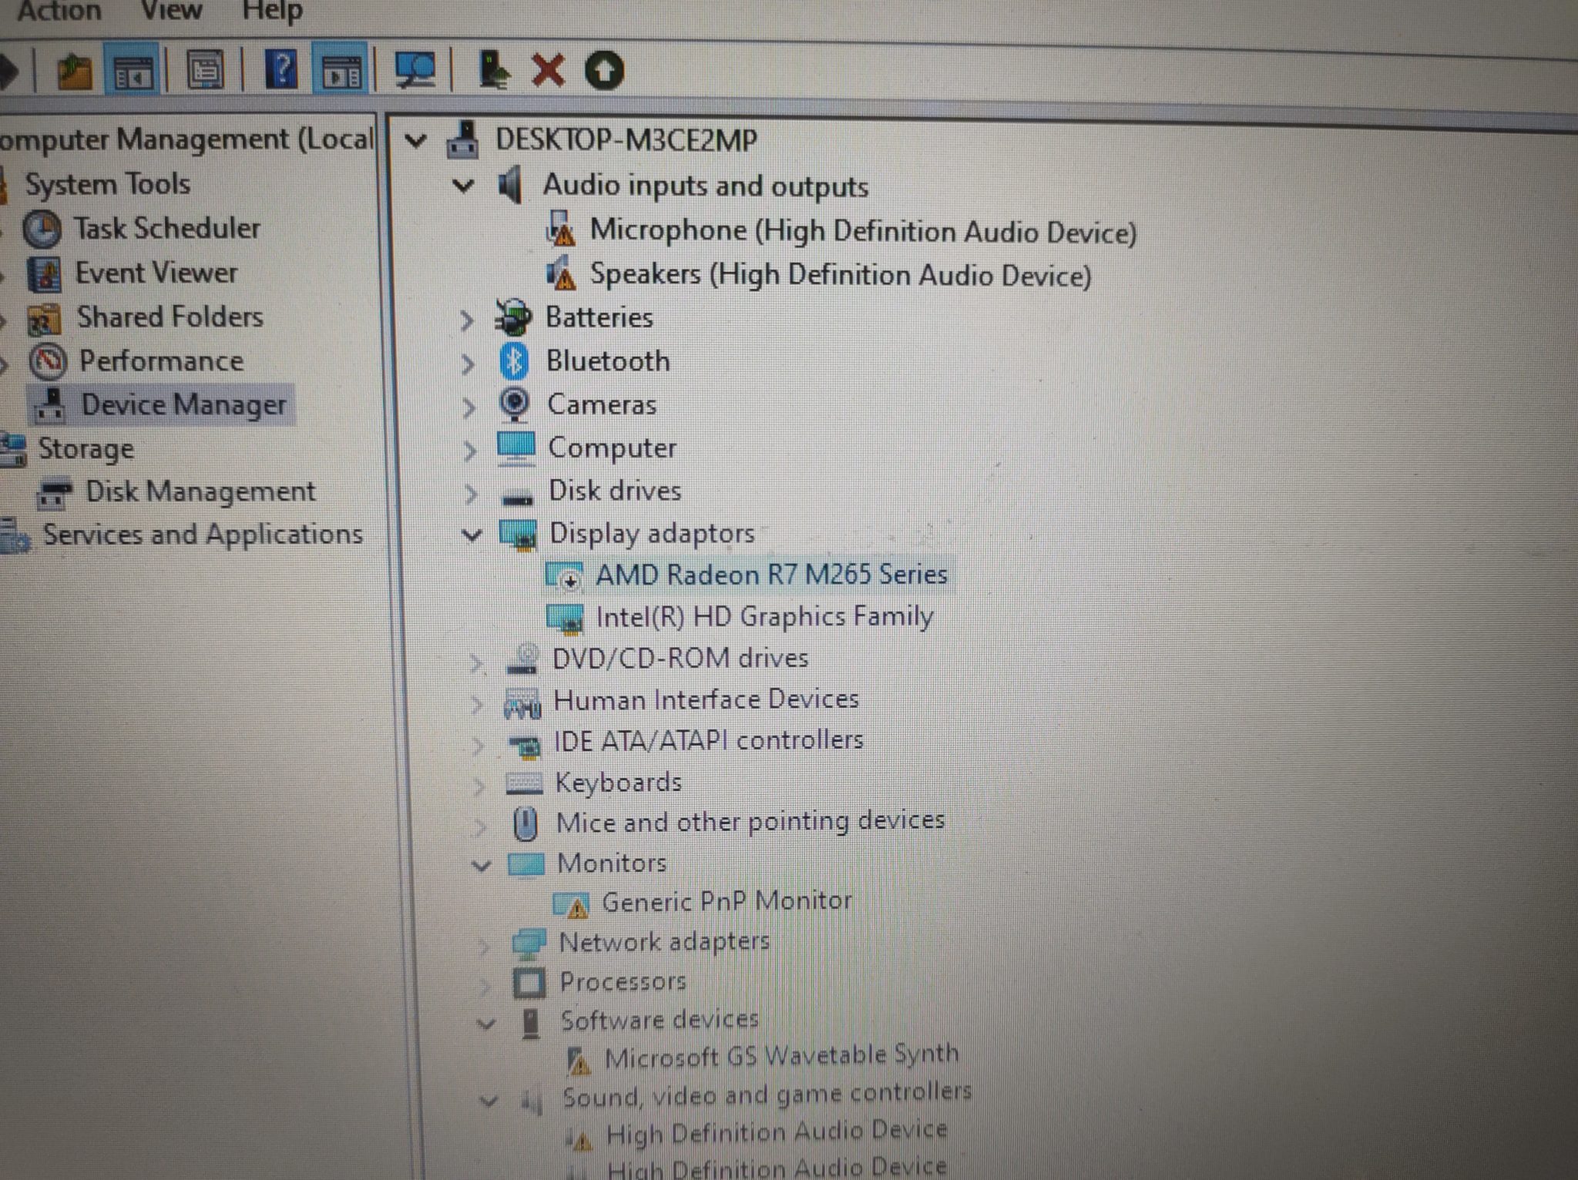Open the View menu
Screen dimensions: 1578x1180
pyautogui.click(x=171, y=11)
